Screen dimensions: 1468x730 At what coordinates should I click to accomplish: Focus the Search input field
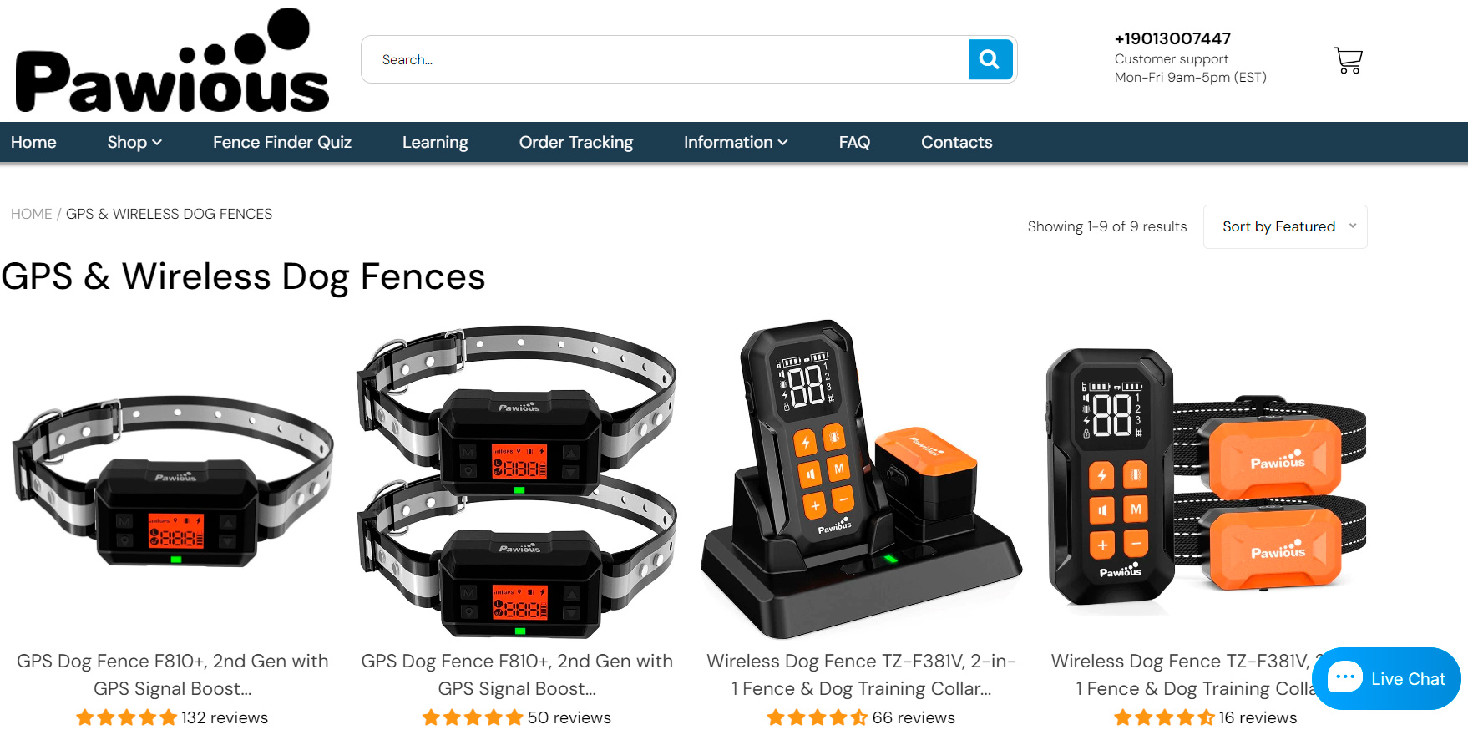(665, 59)
